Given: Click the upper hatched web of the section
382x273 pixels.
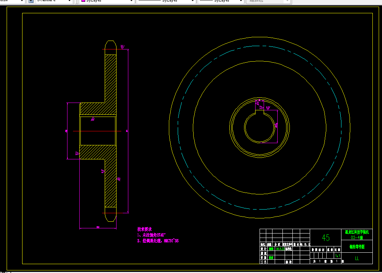Looking at the screenshot, I should (111, 78).
